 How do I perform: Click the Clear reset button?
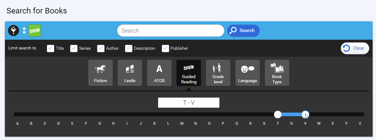355,48
